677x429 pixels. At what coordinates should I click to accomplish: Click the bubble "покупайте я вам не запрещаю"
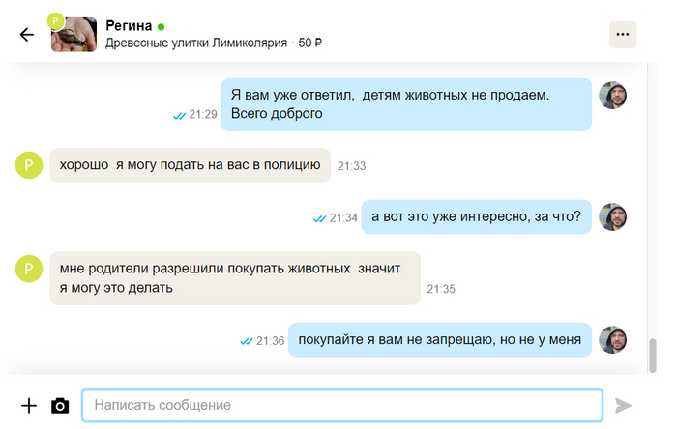439,339
